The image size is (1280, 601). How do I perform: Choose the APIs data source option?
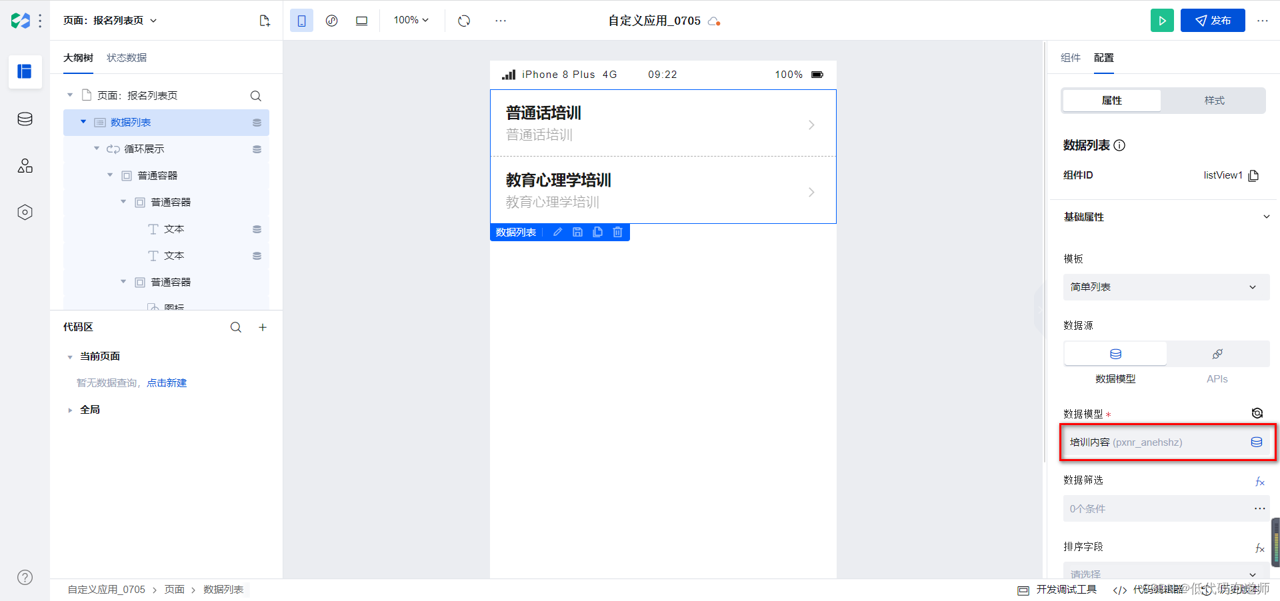click(1217, 354)
